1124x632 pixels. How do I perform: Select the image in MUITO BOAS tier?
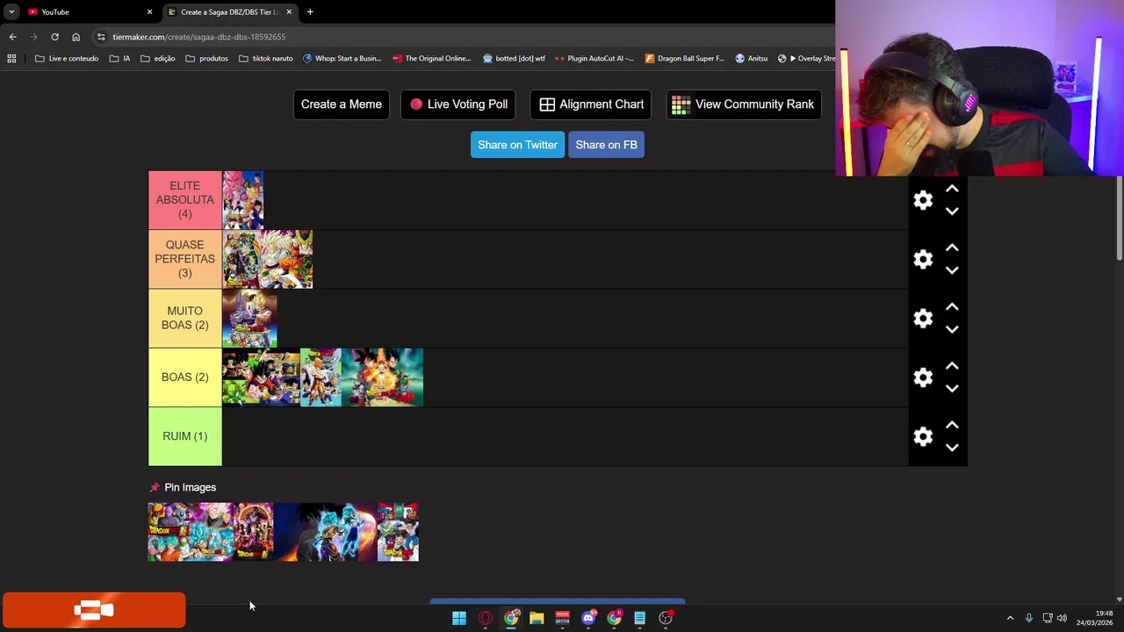(x=250, y=318)
